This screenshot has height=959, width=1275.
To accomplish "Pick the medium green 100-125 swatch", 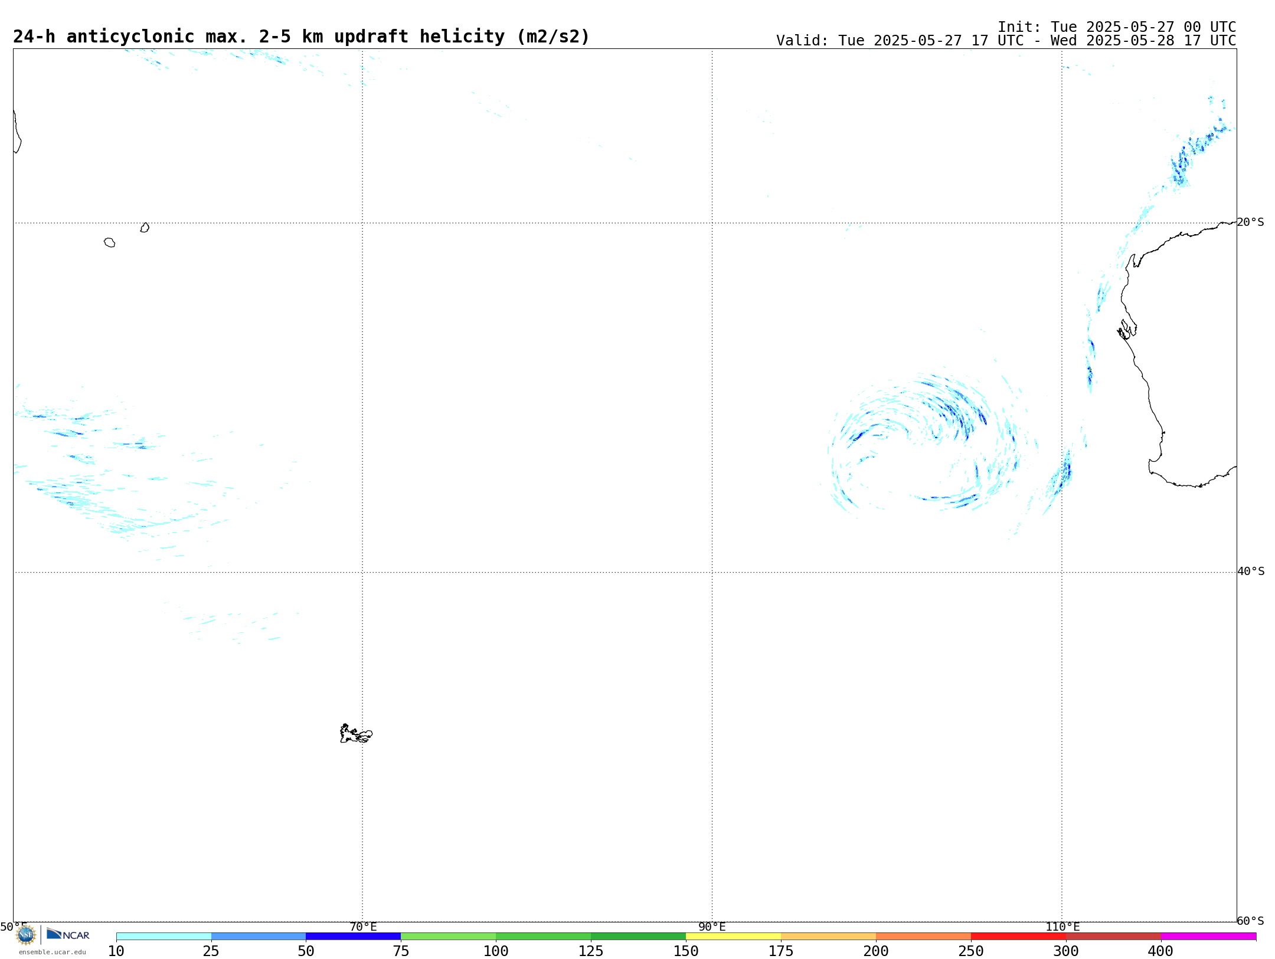I will coord(544,937).
